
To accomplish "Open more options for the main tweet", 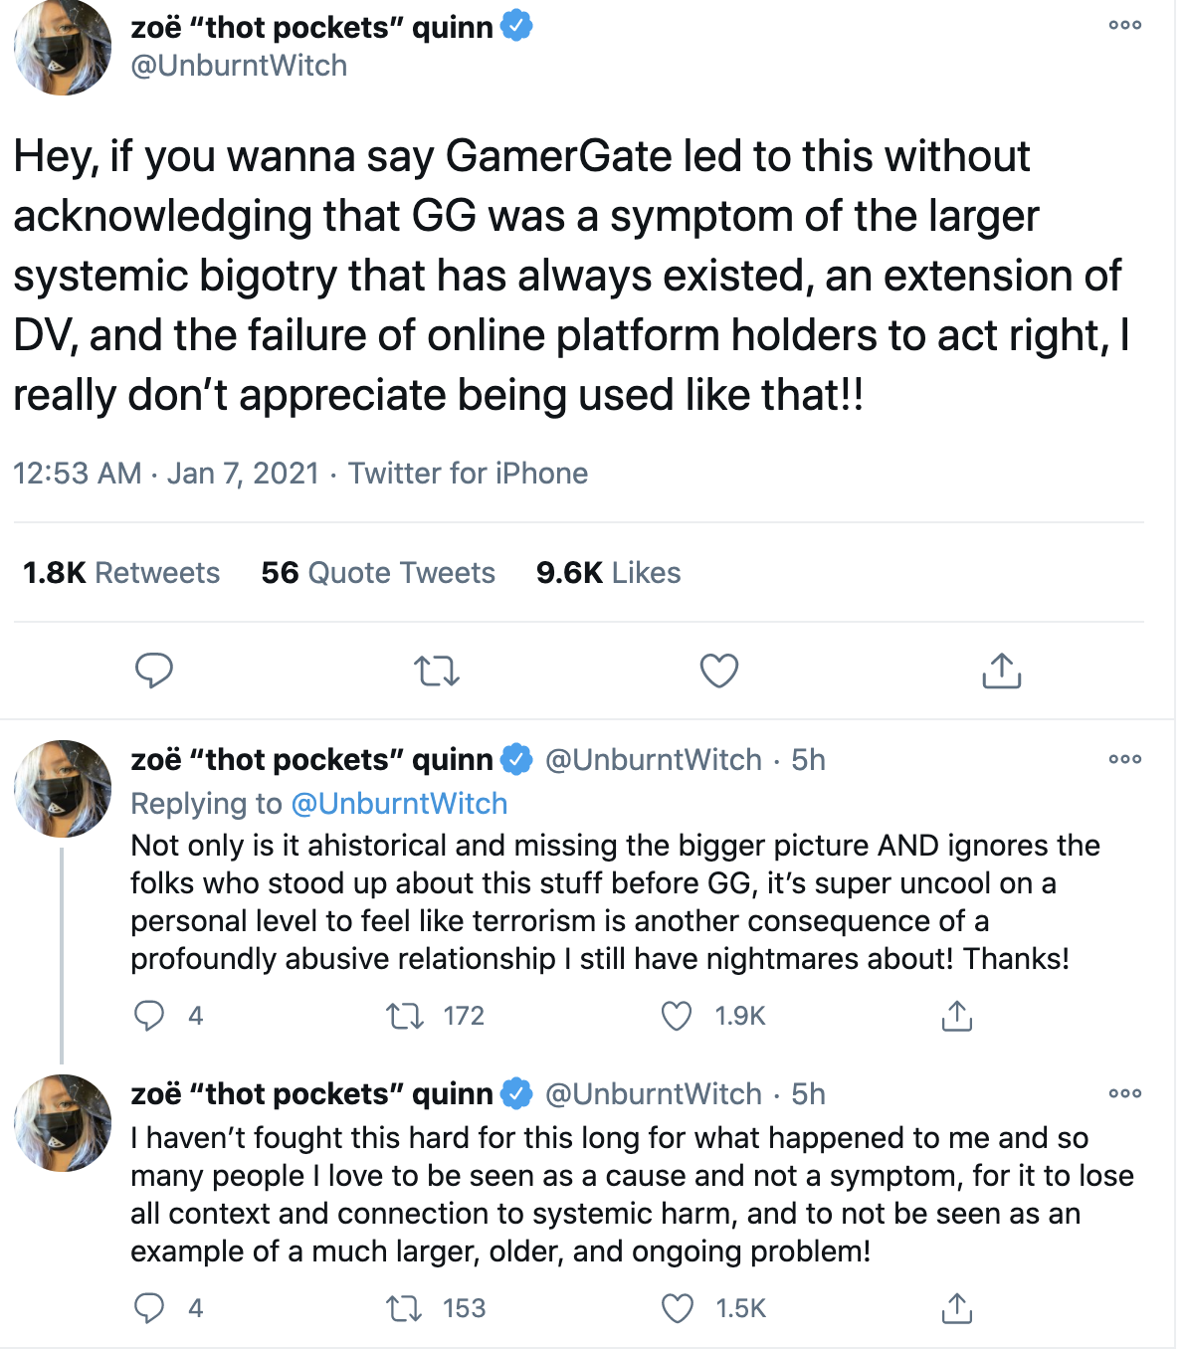I will [1124, 26].
